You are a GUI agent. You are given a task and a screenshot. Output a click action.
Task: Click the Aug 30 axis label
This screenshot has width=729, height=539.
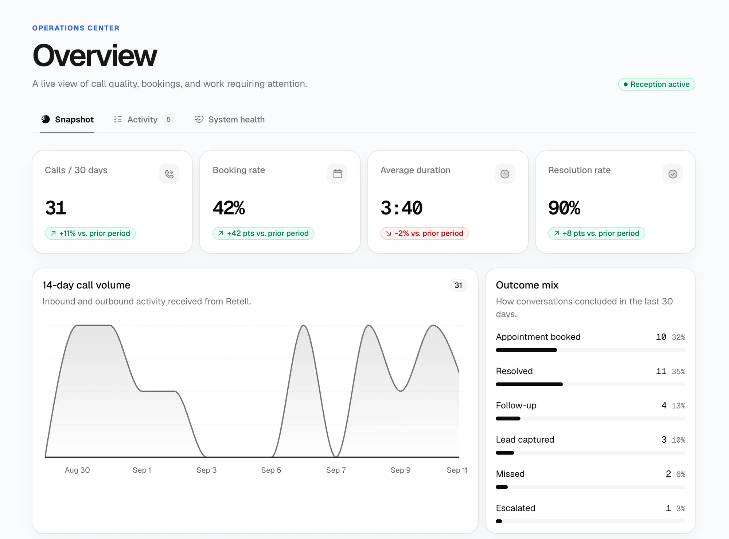coord(77,470)
